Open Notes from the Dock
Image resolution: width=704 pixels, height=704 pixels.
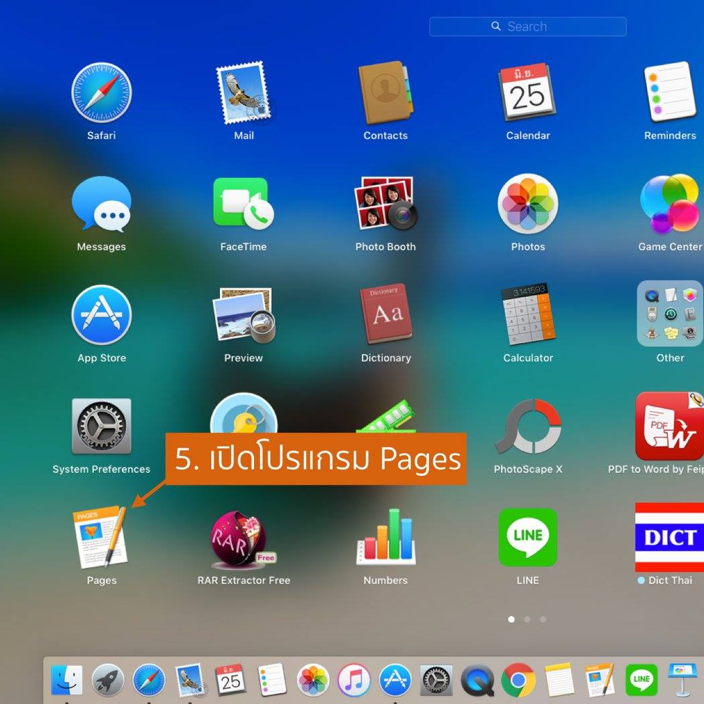point(559,680)
